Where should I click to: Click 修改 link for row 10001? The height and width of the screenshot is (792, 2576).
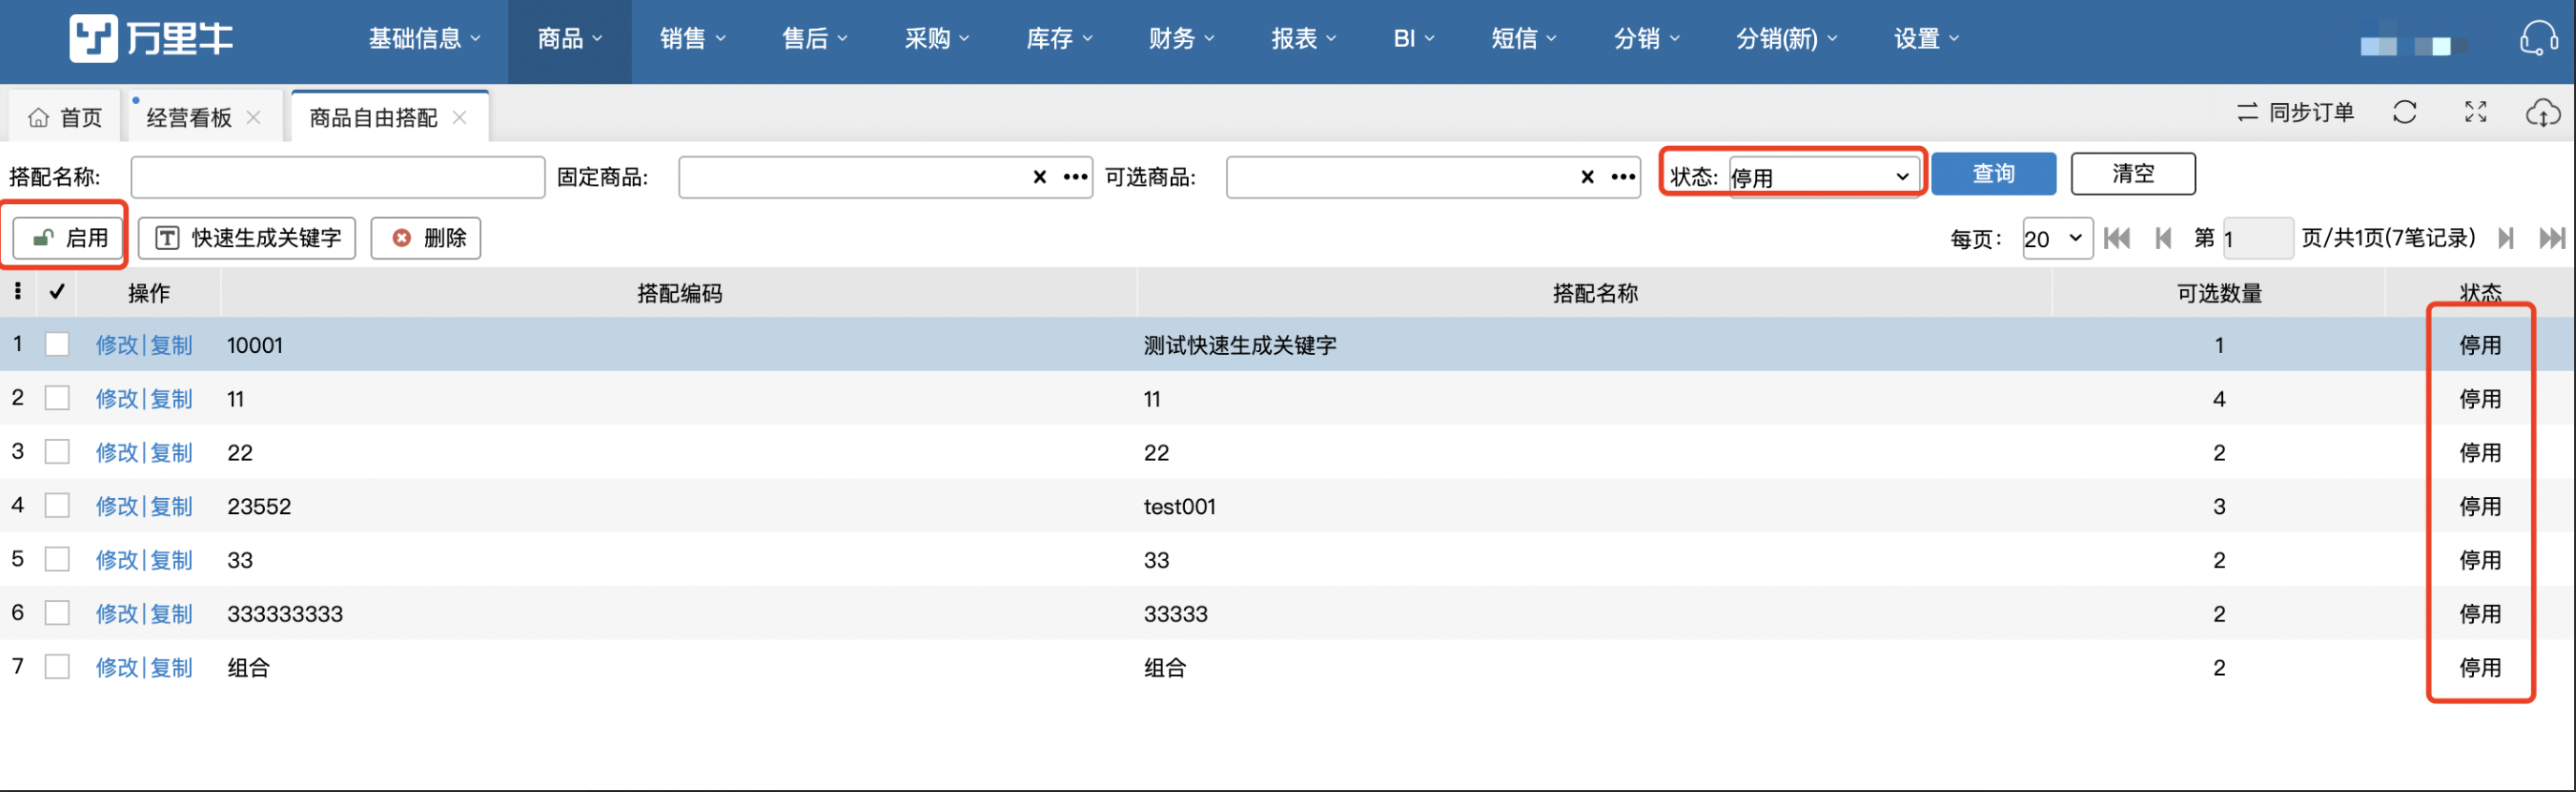click(117, 345)
